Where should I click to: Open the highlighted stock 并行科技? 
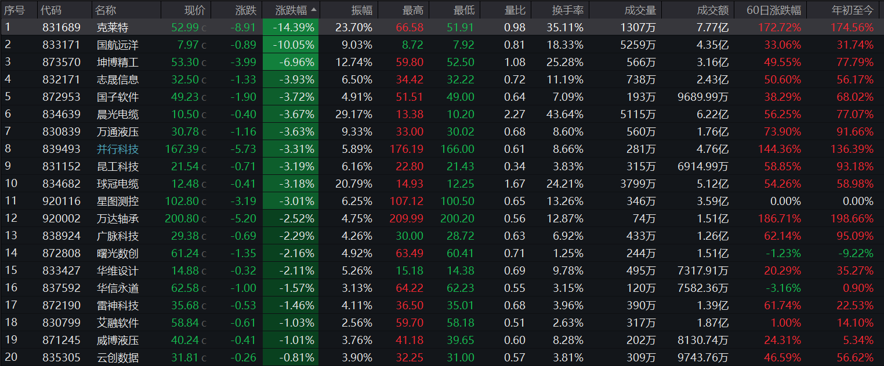click(x=118, y=149)
